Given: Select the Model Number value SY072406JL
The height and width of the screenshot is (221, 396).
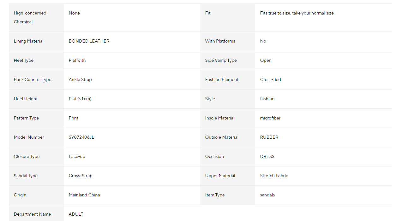Looking at the screenshot, I should (x=81, y=137).
